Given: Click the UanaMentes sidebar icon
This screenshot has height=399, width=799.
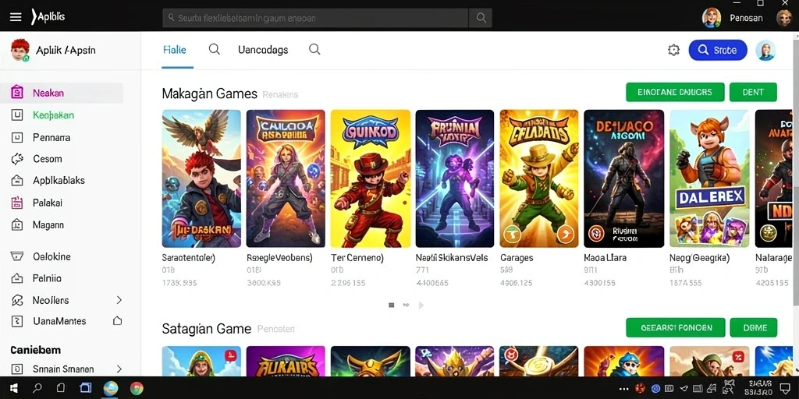Looking at the screenshot, I should [x=17, y=321].
